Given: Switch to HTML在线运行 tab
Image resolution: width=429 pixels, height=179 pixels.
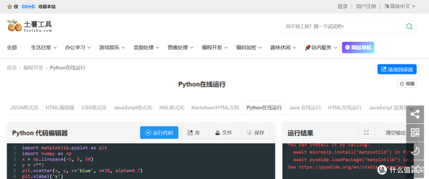Looking at the screenshot, I should click(x=345, y=108).
